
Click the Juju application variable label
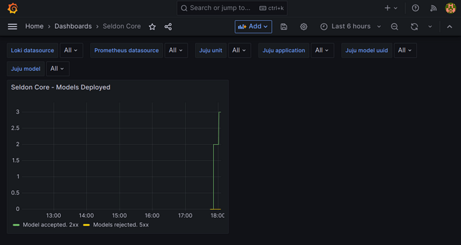tap(284, 50)
